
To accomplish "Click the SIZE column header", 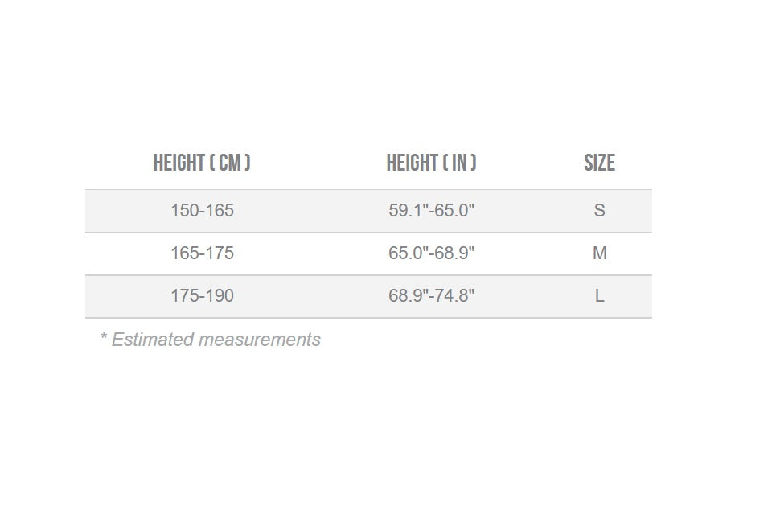I will point(599,163).
